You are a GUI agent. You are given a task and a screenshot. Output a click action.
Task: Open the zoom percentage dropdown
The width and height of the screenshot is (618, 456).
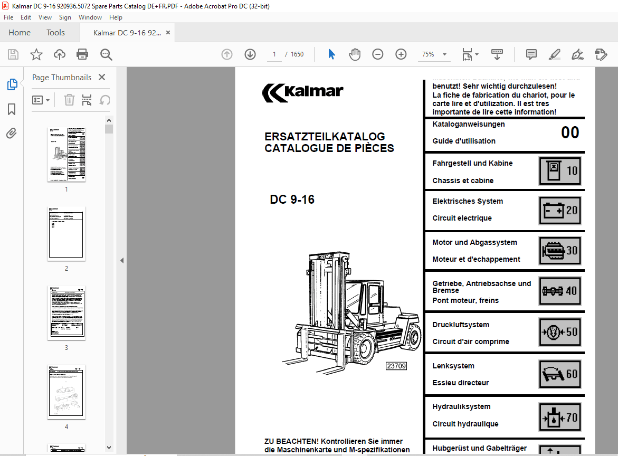(444, 54)
